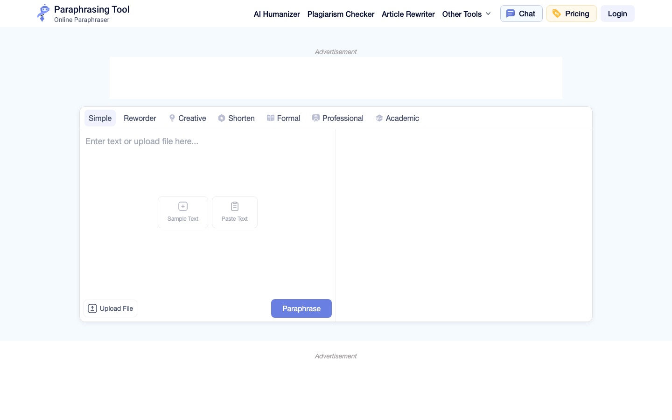Click the Paste Text button
The width and height of the screenshot is (672, 420).
point(235,212)
